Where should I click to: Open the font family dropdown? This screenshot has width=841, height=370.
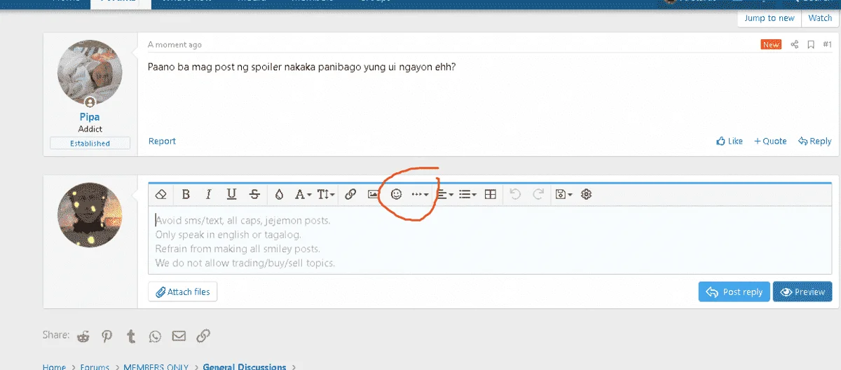pyautogui.click(x=303, y=194)
